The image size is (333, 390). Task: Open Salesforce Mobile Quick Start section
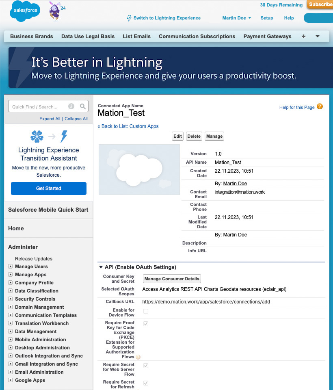tap(48, 210)
